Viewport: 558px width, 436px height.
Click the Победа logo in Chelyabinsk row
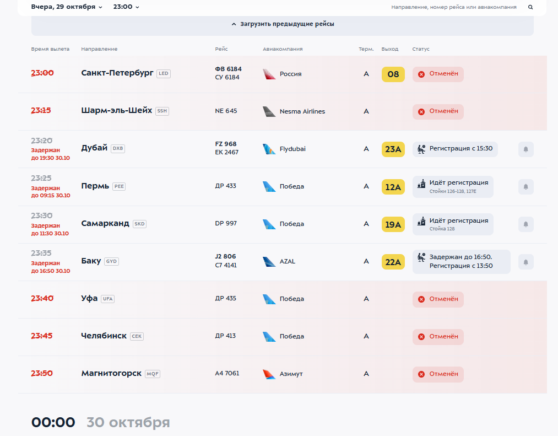(x=269, y=336)
